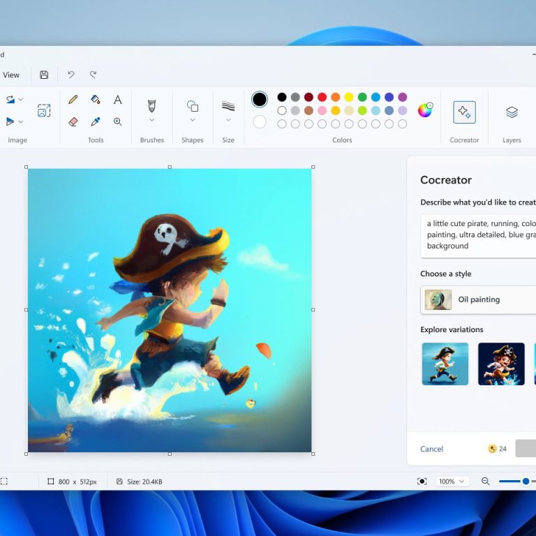Select secondary Color 2 white circle

click(x=260, y=122)
